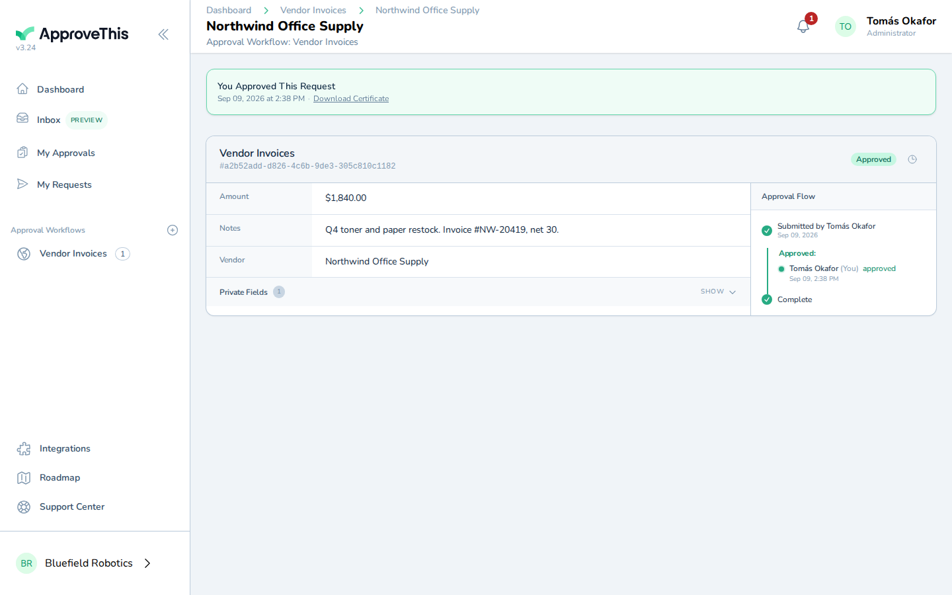Open Integrations page

(x=65, y=448)
